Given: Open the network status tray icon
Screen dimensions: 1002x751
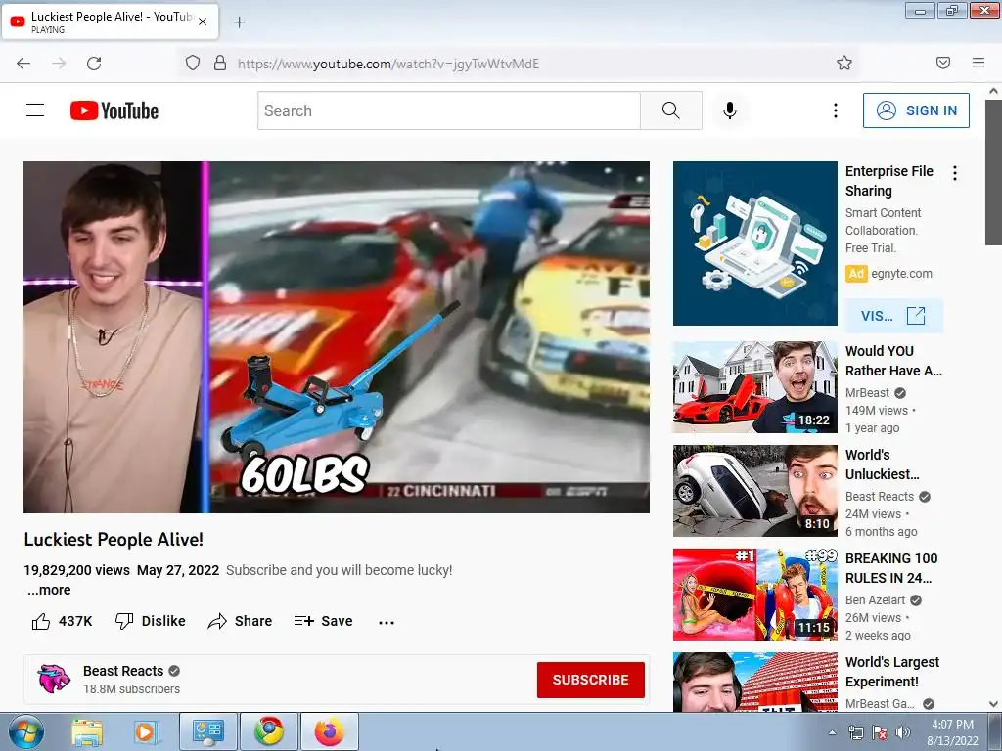Looking at the screenshot, I should click(855, 733).
